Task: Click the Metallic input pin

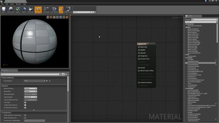Action: click(x=139, y=50)
